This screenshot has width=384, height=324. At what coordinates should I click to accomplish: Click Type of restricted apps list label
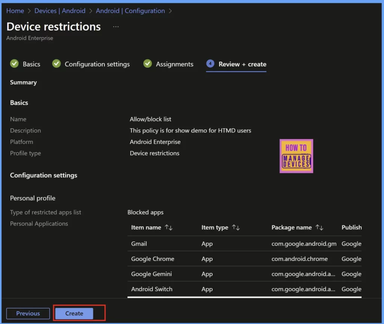coord(45,213)
